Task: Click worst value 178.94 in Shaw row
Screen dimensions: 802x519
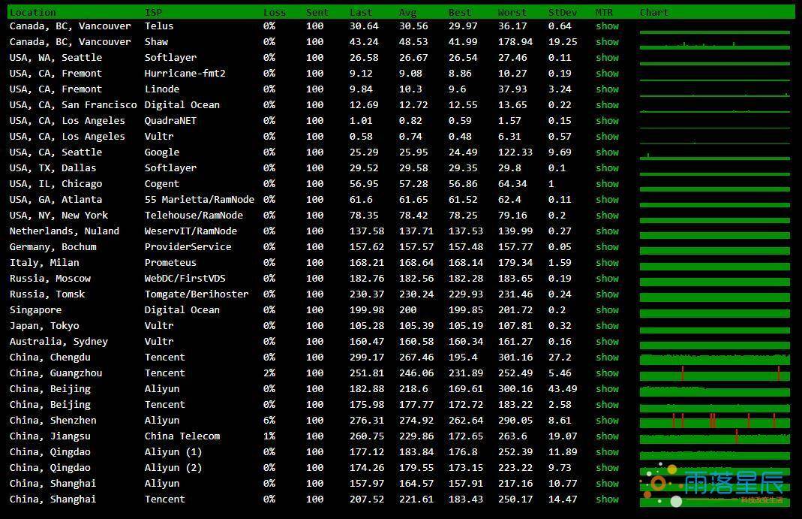Action: 515,42
